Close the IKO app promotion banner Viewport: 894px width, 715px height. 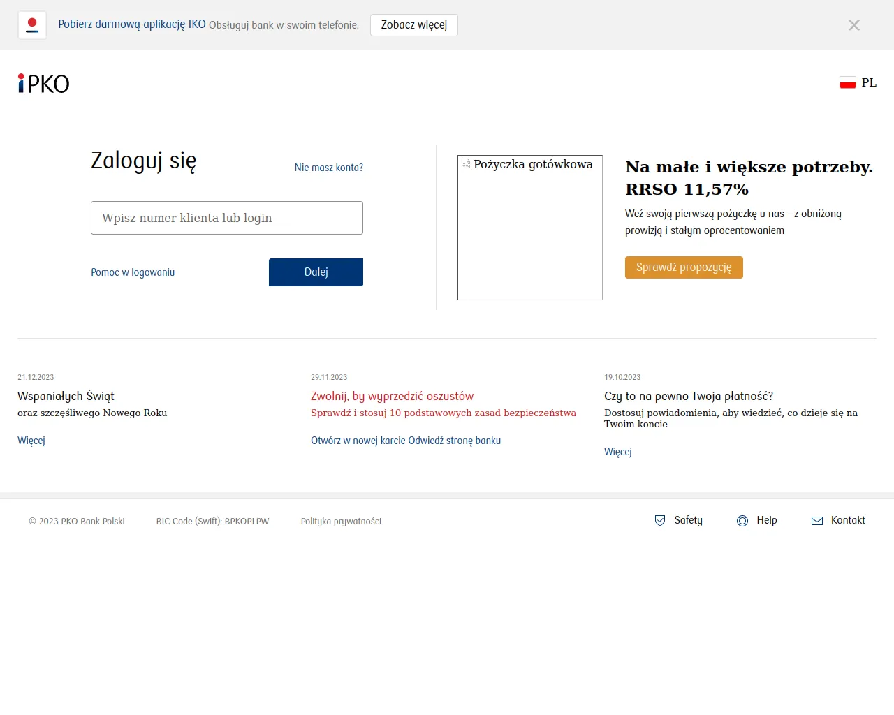[x=853, y=25]
